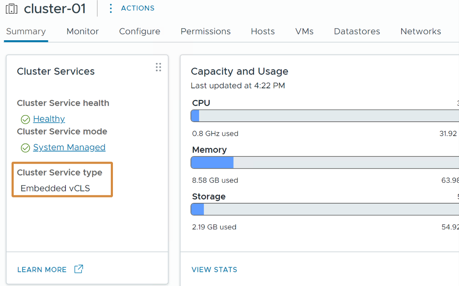Click the three-dot Actions menu icon

[111, 9]
